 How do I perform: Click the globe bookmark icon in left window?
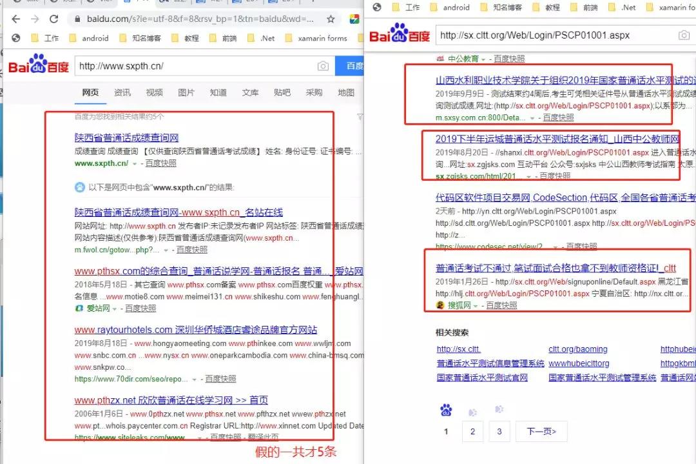tap(16, 38)
